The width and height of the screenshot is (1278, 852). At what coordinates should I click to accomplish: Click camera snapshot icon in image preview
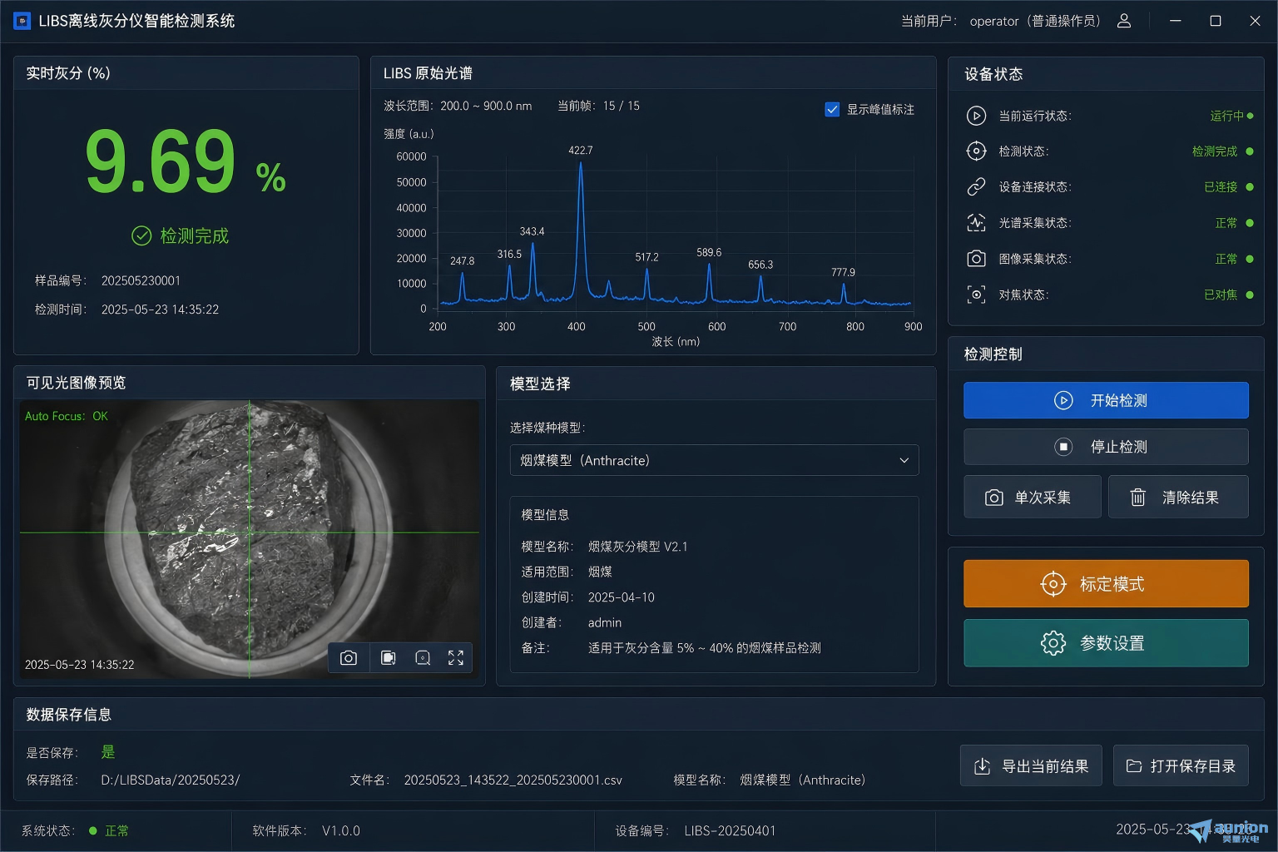coord(349,658)
